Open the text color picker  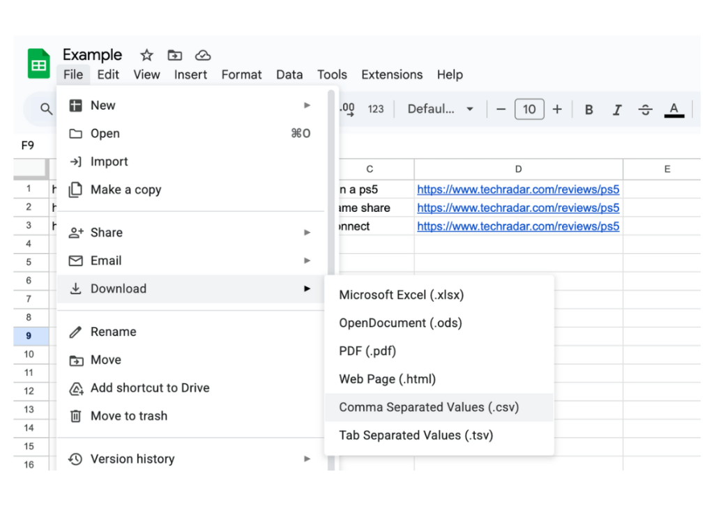point(674,109)
